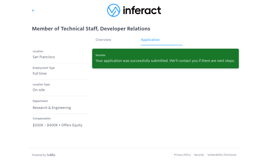Click the Full time employment type value
Viewport: 265px width, 162px height.
[40, 73]
